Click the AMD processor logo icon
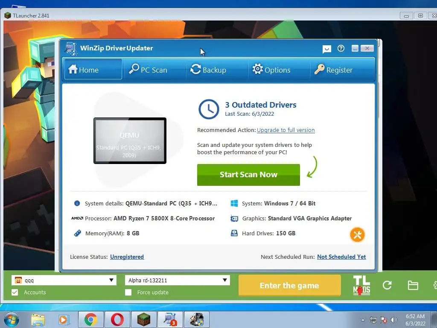This screenshot has height=328, width=437. [77, 218]
